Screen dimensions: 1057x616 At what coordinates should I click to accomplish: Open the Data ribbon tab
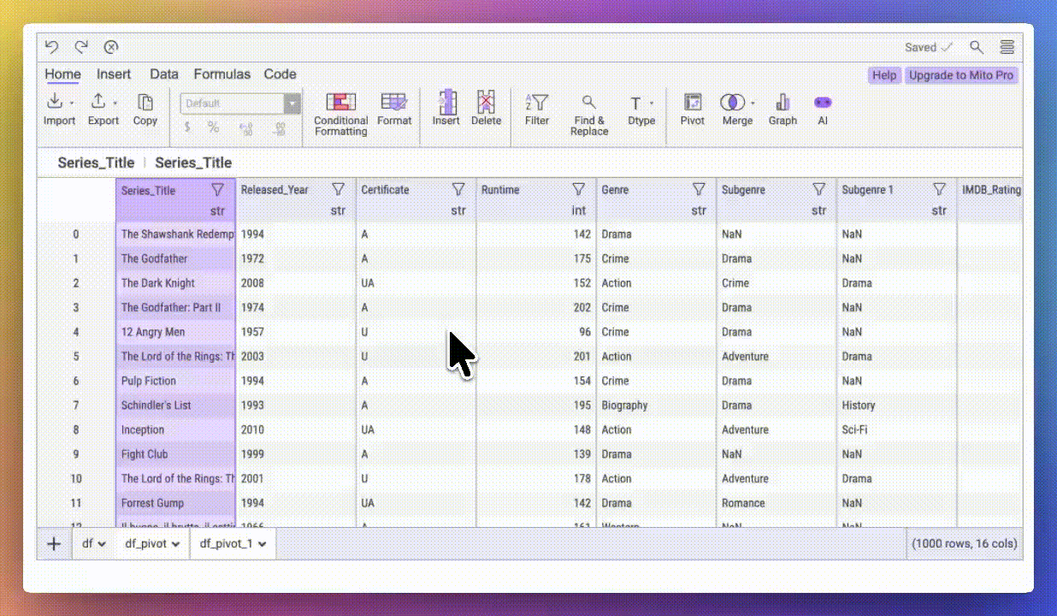point(164,74)
